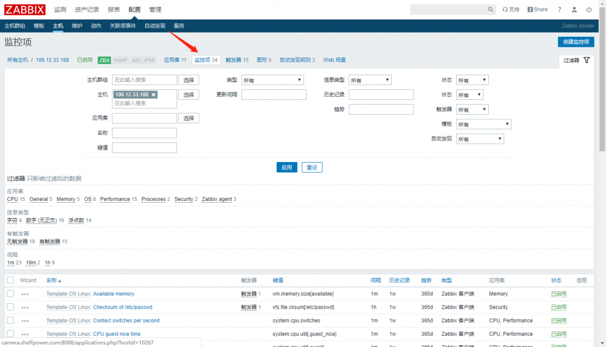Image resolution: width=606 pixels, height=347 pixels.
Task: Open the user profile icon
Action: [574, 9]
